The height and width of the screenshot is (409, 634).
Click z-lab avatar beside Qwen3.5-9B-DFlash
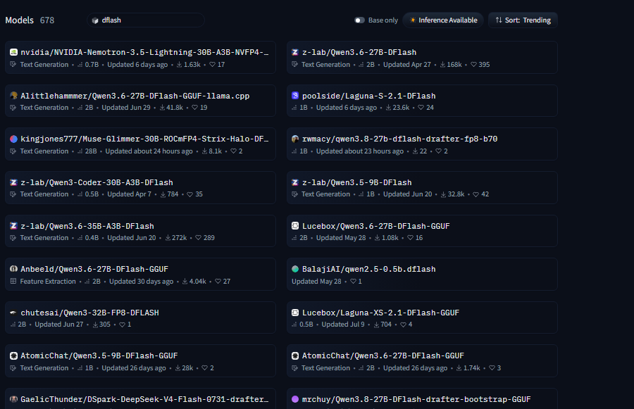coord(295,182)
